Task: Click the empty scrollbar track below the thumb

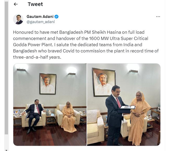Action: pyautogui.click(x=7, y=141)
